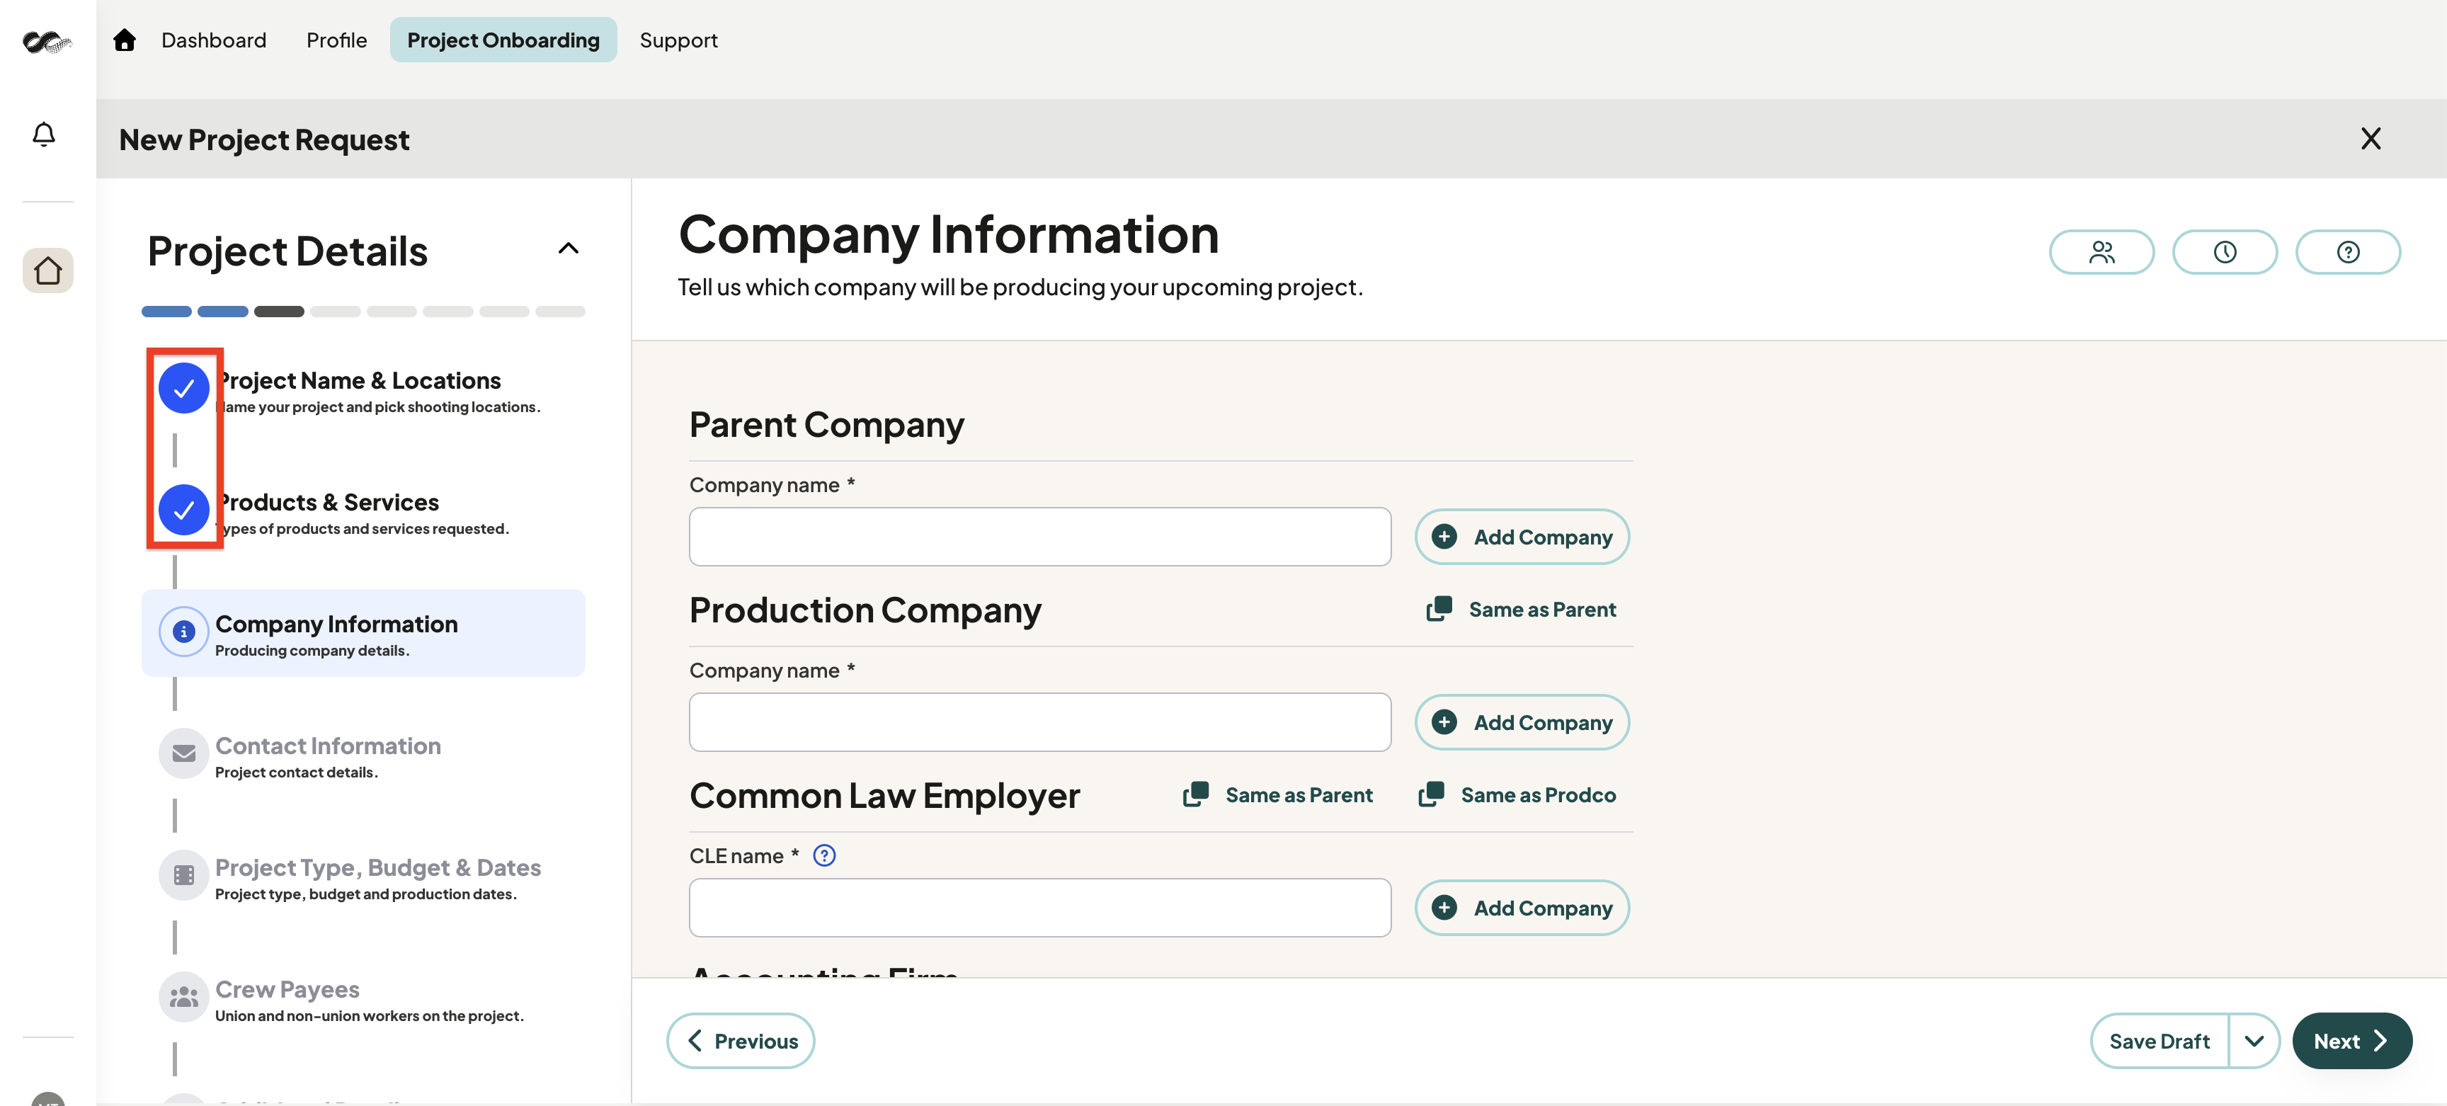
Task: Open the history clock icon button
Action: click(2225, 252)
